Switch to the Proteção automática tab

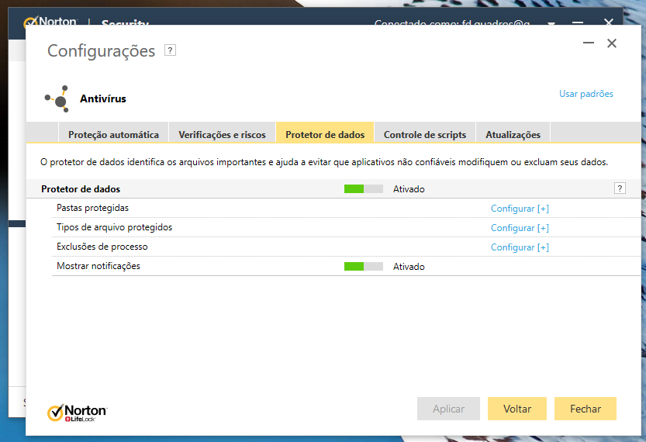point(113,133)
